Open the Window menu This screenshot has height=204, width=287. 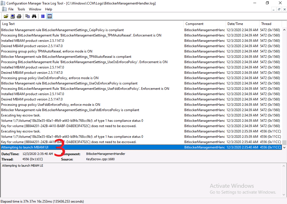[35, 9]
